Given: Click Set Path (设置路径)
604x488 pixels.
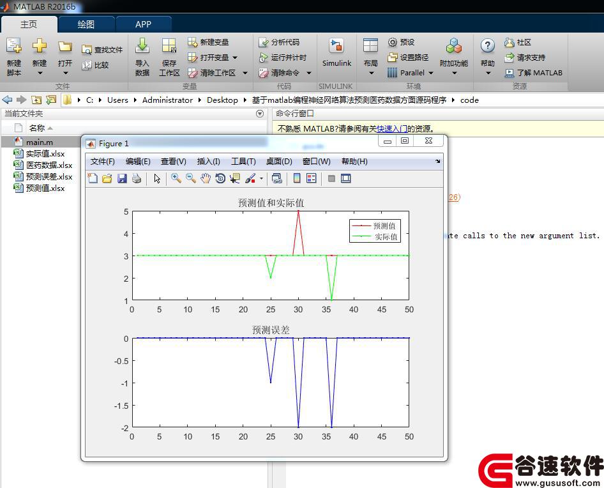Looking at the screenshot, I should pyautogui.click(x=408, y=57).
